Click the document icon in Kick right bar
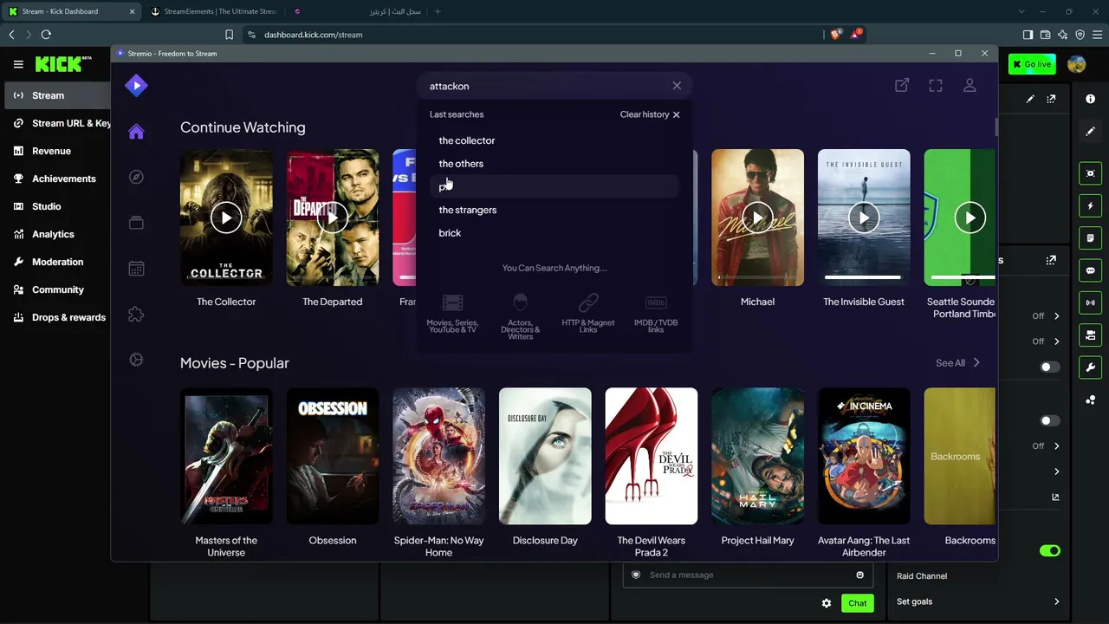 (1090, 238)
